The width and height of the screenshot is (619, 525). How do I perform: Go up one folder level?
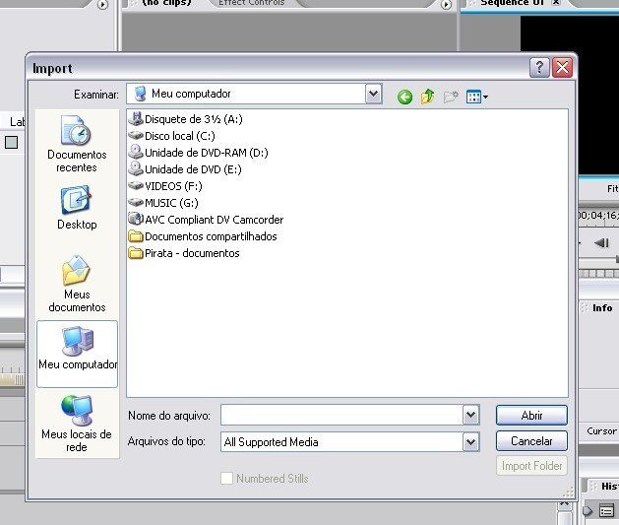point(427,96)
